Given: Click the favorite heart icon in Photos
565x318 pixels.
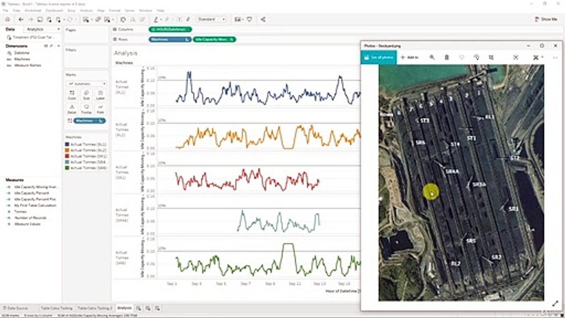Looking at the screenshot, I should [462, 57].
